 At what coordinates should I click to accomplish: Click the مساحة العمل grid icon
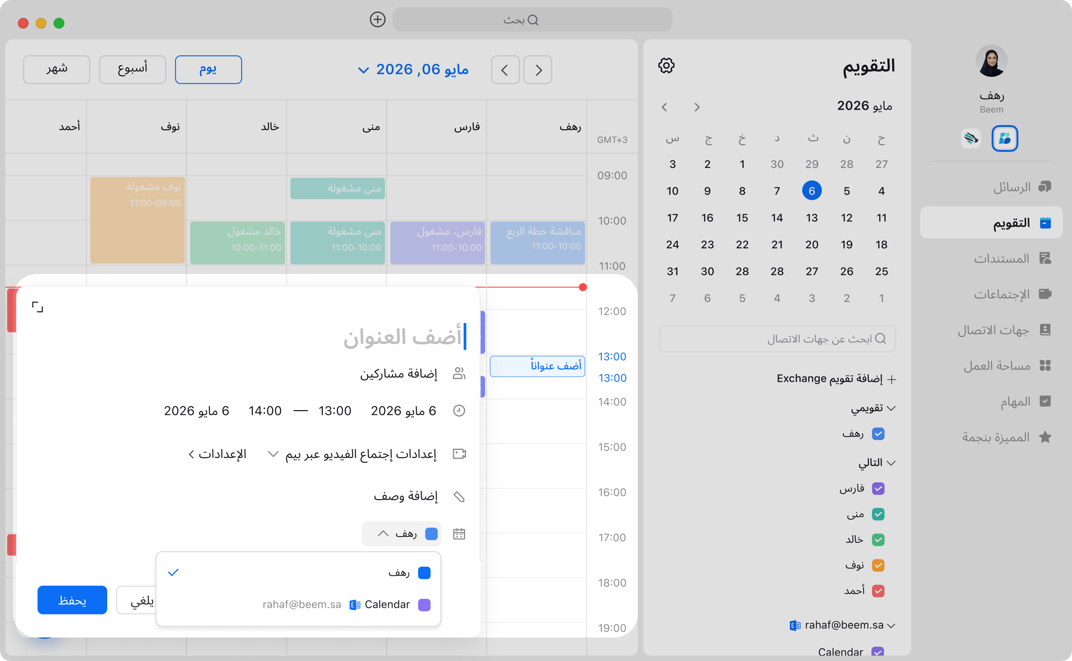(1044, 365)
